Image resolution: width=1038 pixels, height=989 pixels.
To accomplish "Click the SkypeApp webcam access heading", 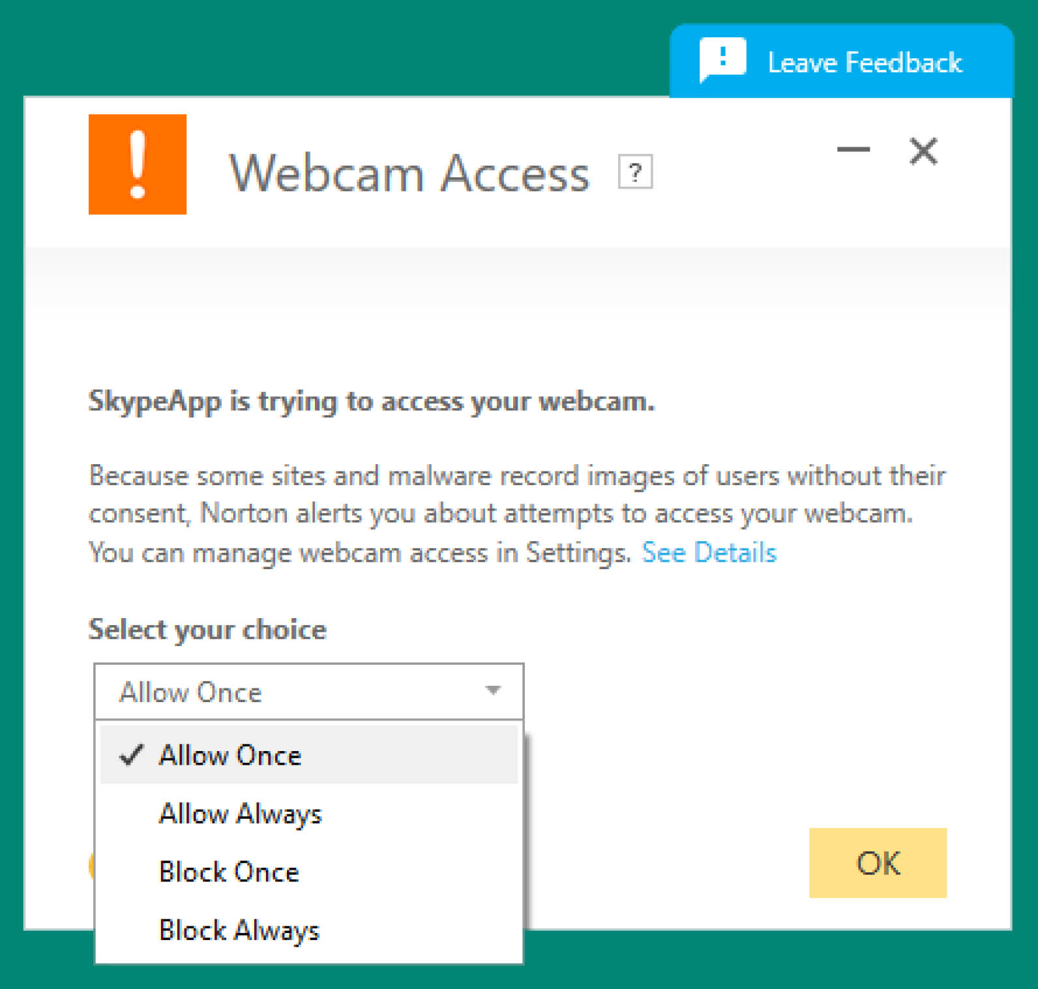I will [x=372, y=402].
